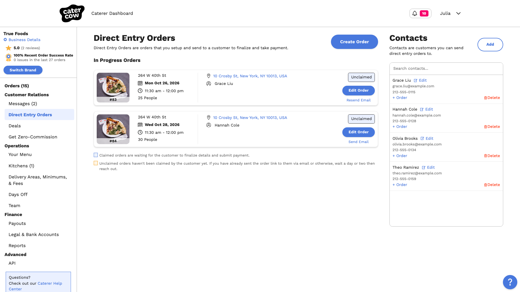Click the calendar icon on order #84
The image size is (520, 292).
(140, 125)
